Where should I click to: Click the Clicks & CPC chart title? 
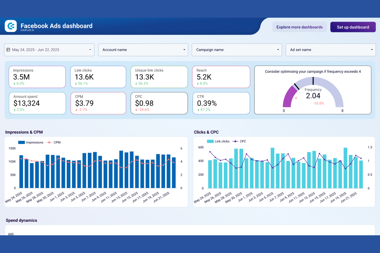tap(206, 132)
